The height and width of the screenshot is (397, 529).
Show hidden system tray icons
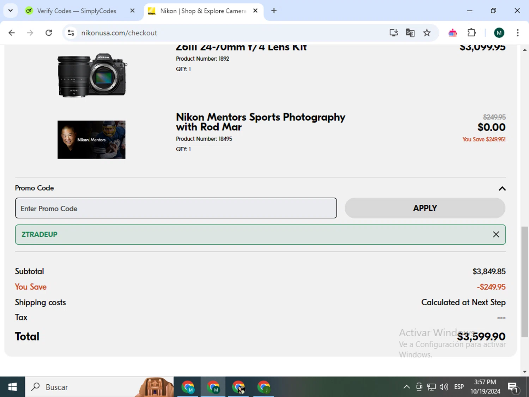(406, 387)
